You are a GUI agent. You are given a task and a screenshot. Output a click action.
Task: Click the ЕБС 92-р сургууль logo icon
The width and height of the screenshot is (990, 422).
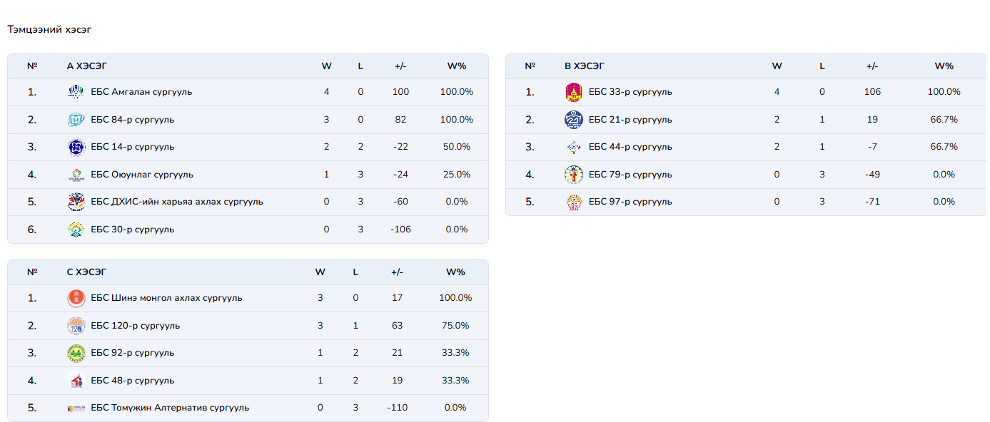[x=76, y=353]
